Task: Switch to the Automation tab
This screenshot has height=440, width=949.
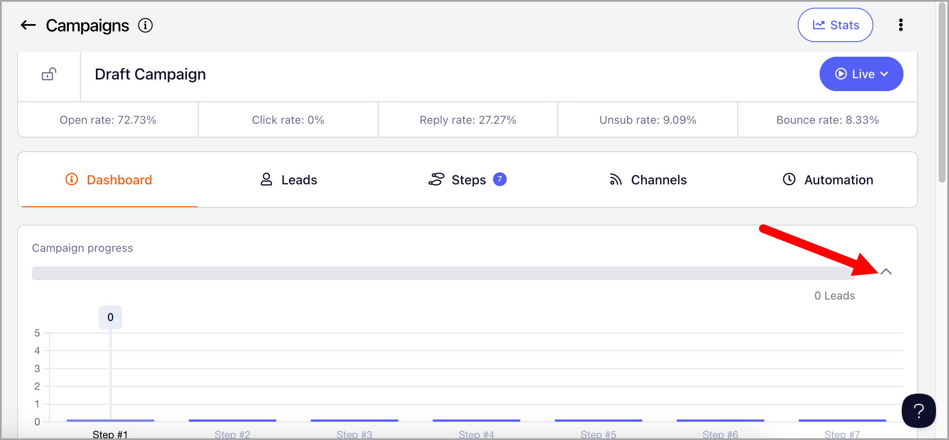Action: (827, 180)
